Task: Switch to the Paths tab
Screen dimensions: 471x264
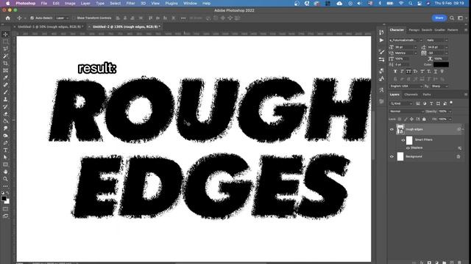Action: tap(427, 95)
